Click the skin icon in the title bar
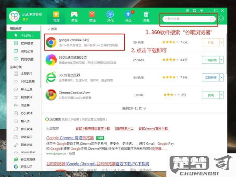The width and height of the screenshot is (236, 177). [x=188, y=11]
